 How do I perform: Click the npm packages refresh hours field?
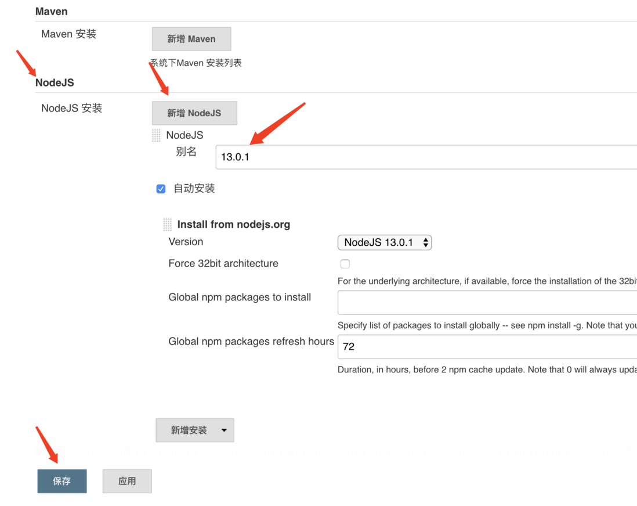click(487, 347)
